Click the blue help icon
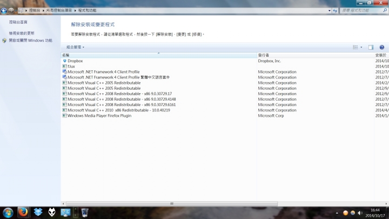The height and width of the screenshot is (219, 389). point(382,47)
